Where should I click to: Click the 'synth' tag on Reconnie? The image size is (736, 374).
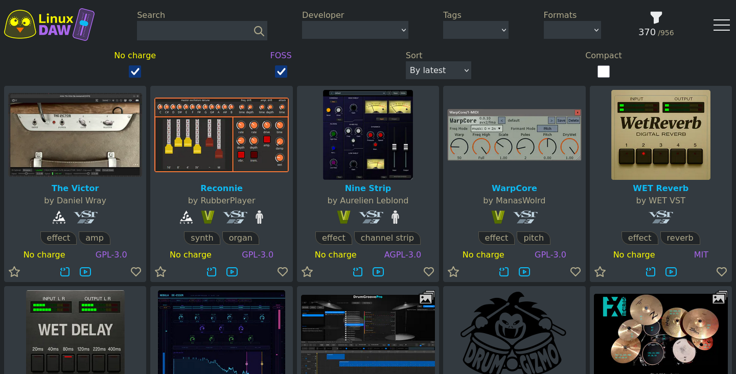(202, 238)
